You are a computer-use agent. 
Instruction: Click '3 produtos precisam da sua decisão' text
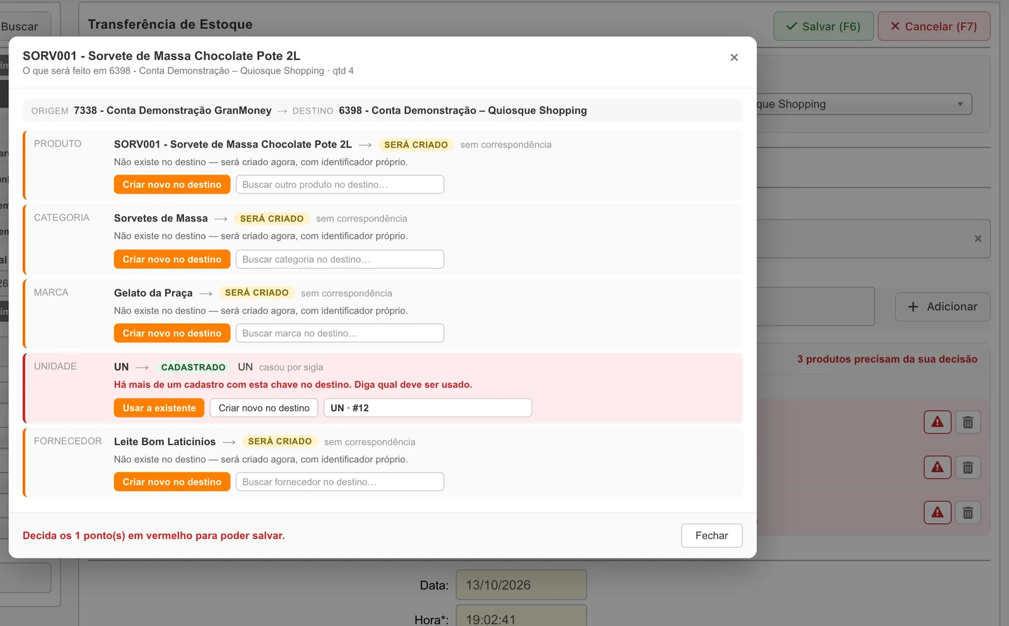pos(887,359)
